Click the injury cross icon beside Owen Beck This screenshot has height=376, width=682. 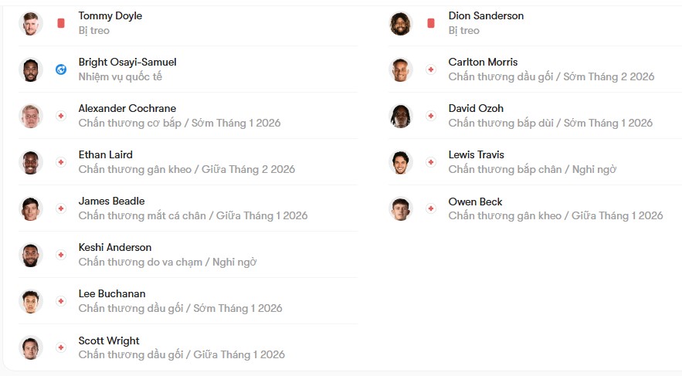coord(431,208)
